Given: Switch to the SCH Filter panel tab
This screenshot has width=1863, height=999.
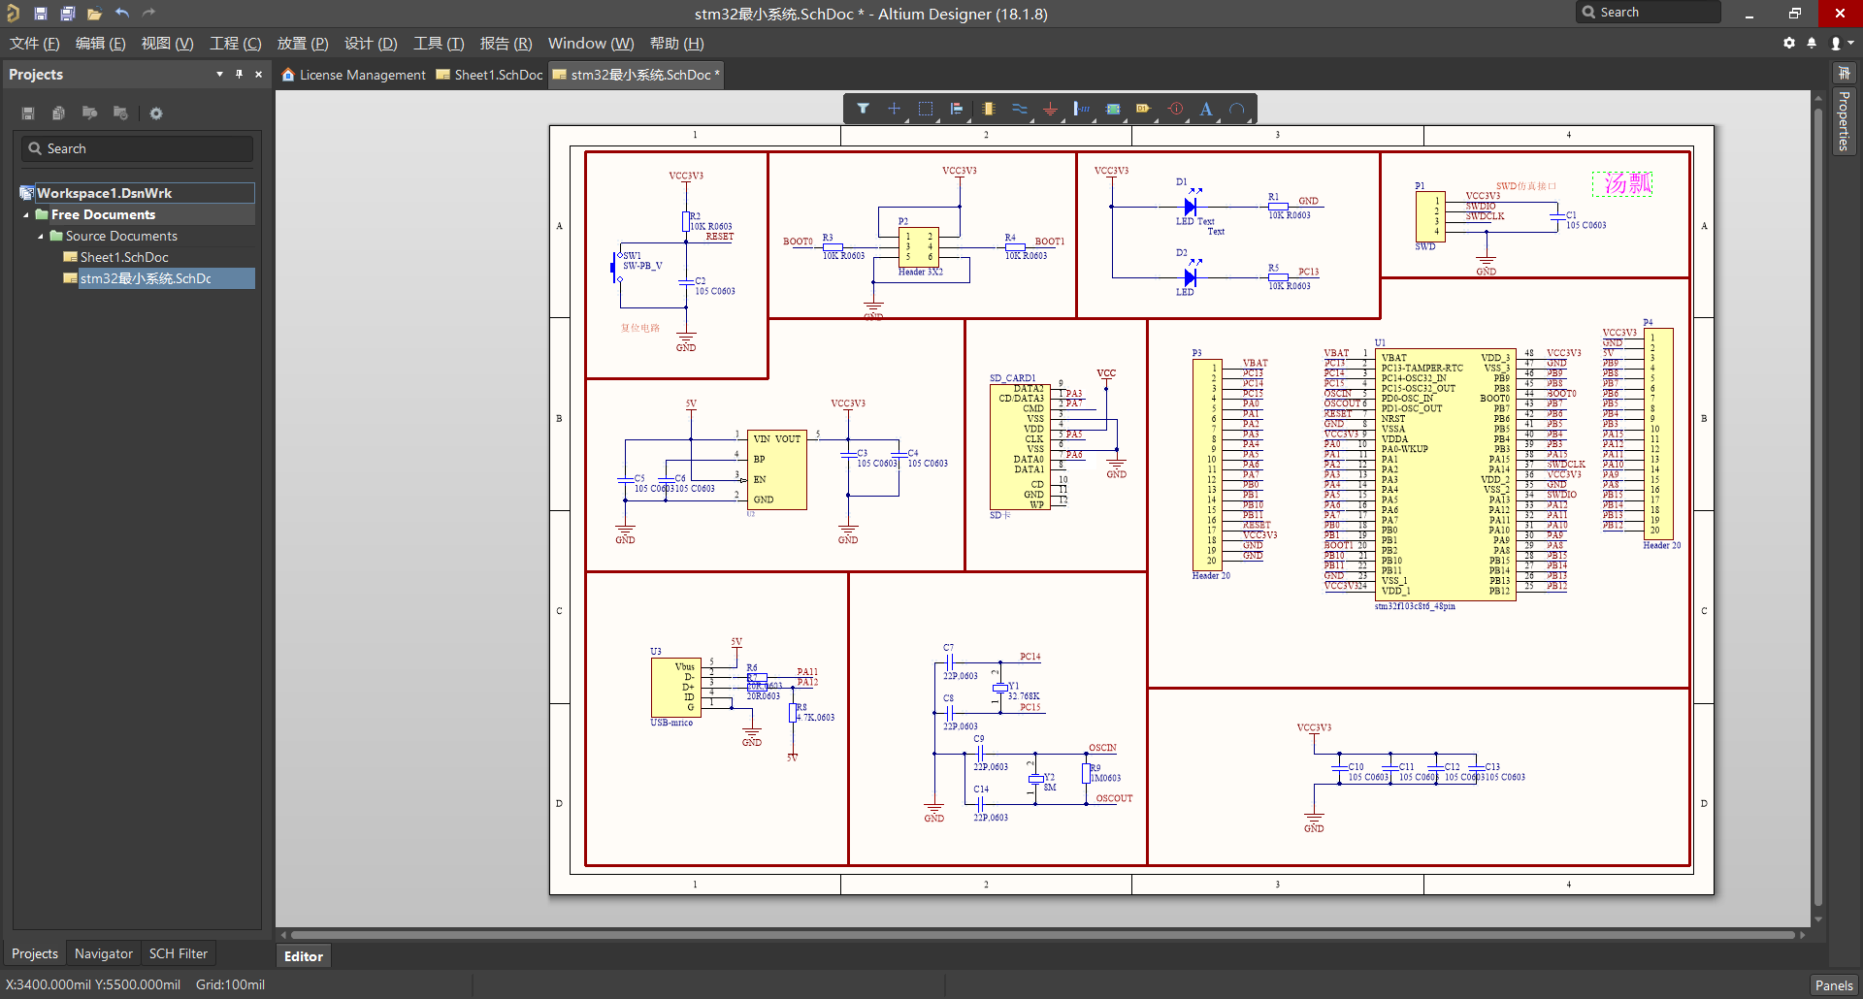Looking at the screenshot, I should point(179,953).
